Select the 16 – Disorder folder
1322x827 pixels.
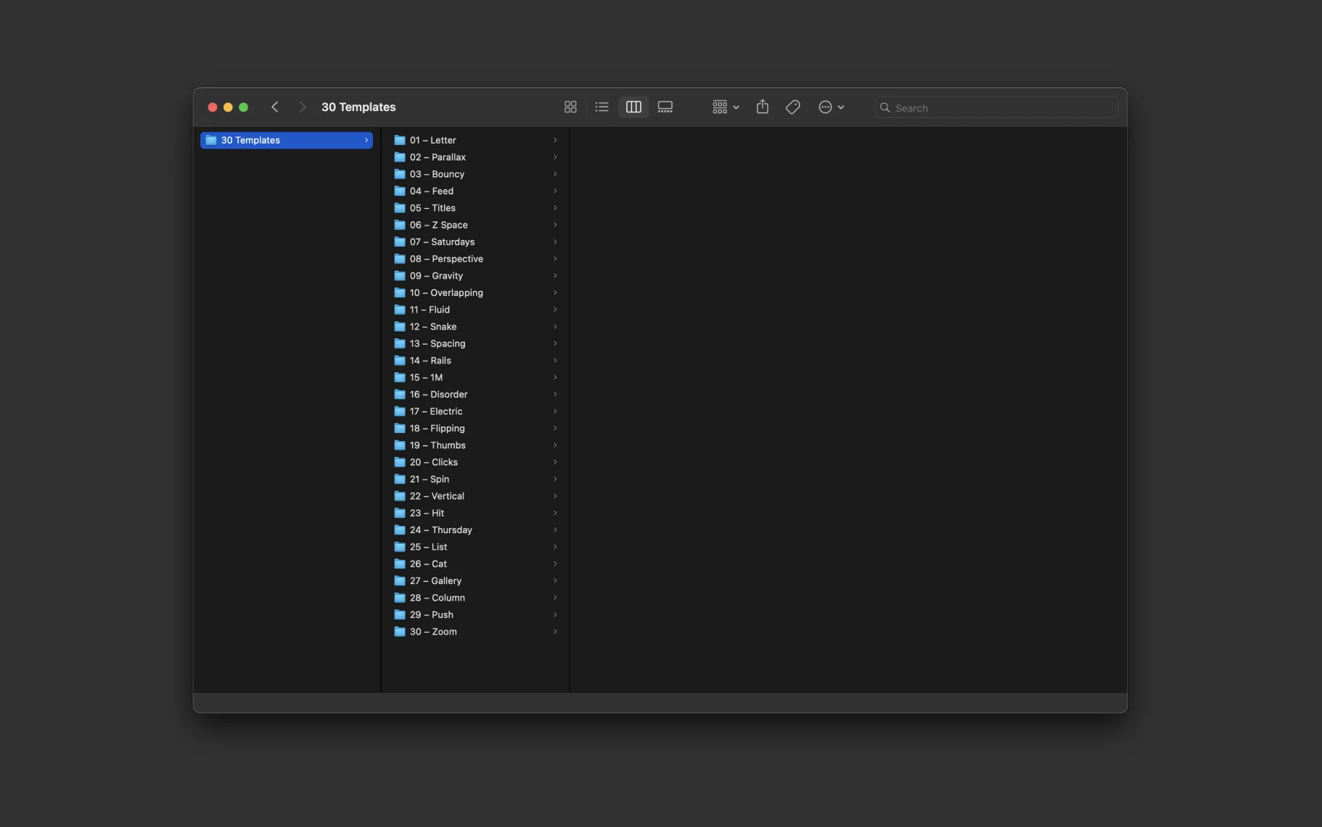(x=438, y=395)
